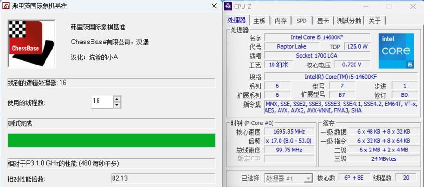Viewport: 424px width, 187px height.
Task: Click the socket value Socket 1700 LGA
Action: pos(317,56)
